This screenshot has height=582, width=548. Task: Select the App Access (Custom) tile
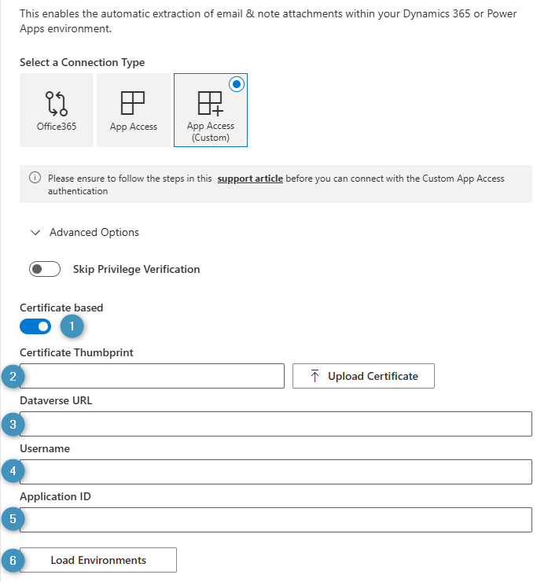point(210,110)
